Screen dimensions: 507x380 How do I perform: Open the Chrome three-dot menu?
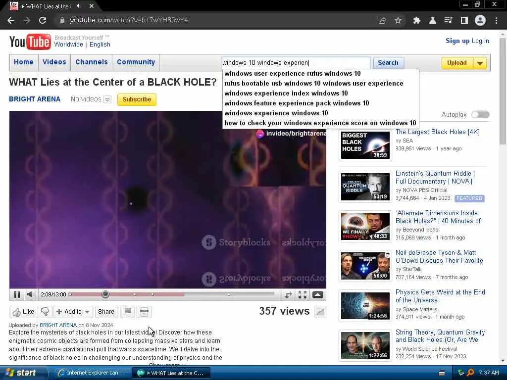tap(496, 20)
